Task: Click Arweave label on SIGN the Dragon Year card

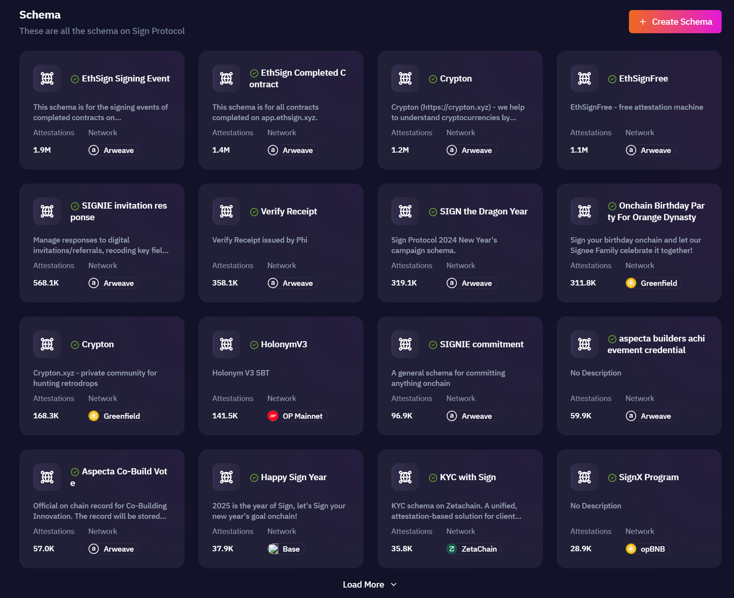Action: (477, 283)
